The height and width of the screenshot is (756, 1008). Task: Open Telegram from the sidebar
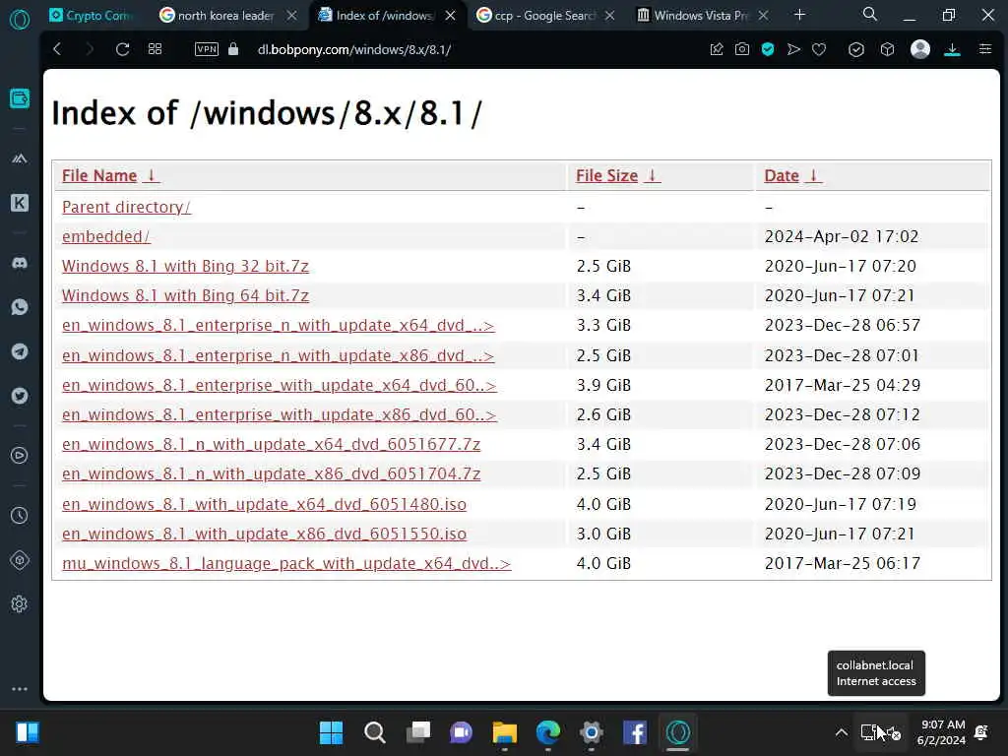(x=20, y=351)
